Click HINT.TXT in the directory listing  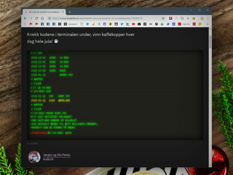(64, 96)
